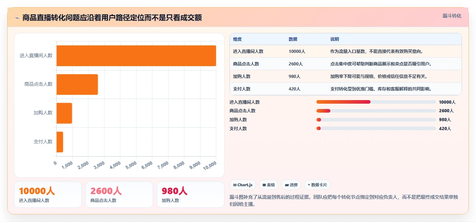Click the title 商品直播转化问题应沿着用户路径定位而不是只看成交额
The width and height of the screenshot is (476, 222).
pyautogui.click(x=112, y=18)
